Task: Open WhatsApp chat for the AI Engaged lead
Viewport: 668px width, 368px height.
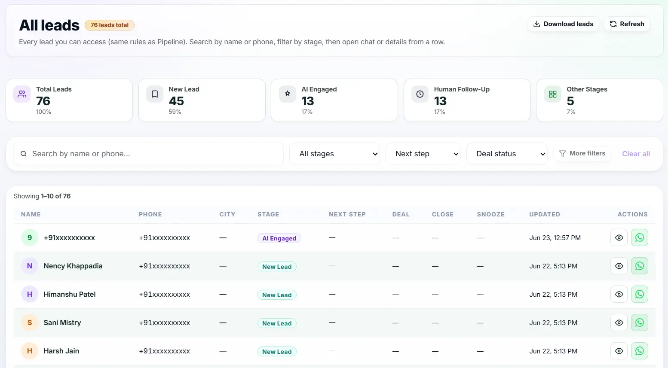Action: [640, 237]
